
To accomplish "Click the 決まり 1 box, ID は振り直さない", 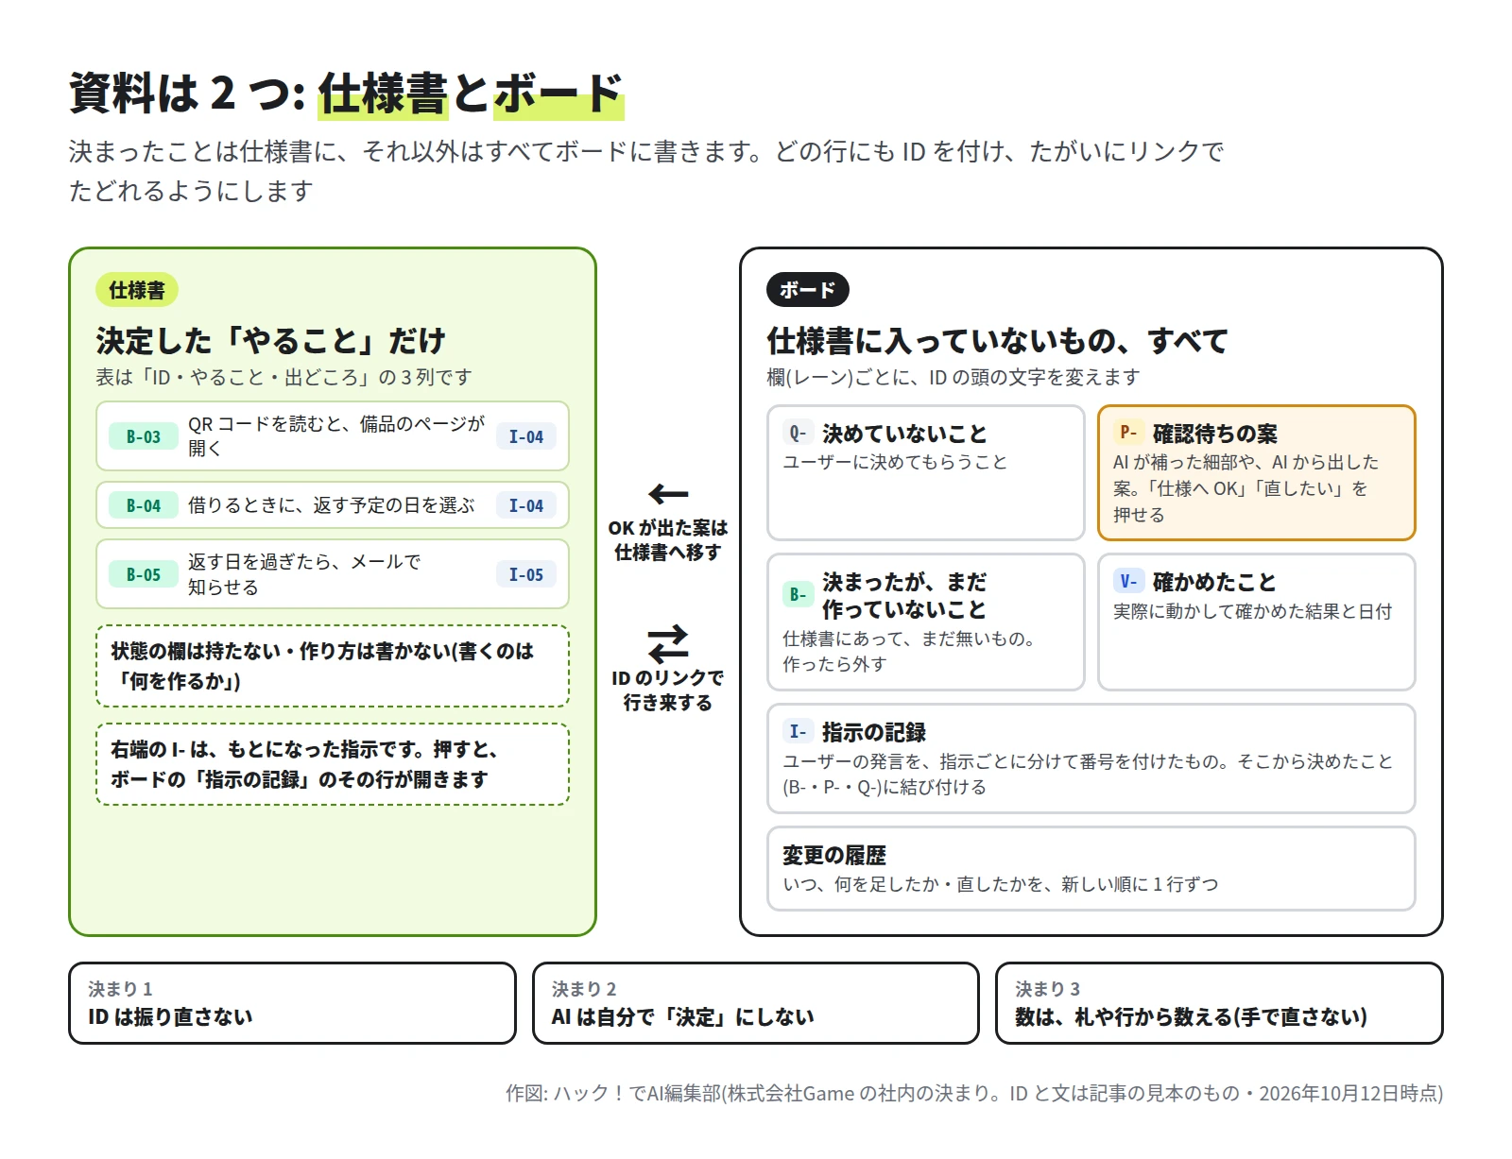I will pyautogui.click(x=292, y=1003).
